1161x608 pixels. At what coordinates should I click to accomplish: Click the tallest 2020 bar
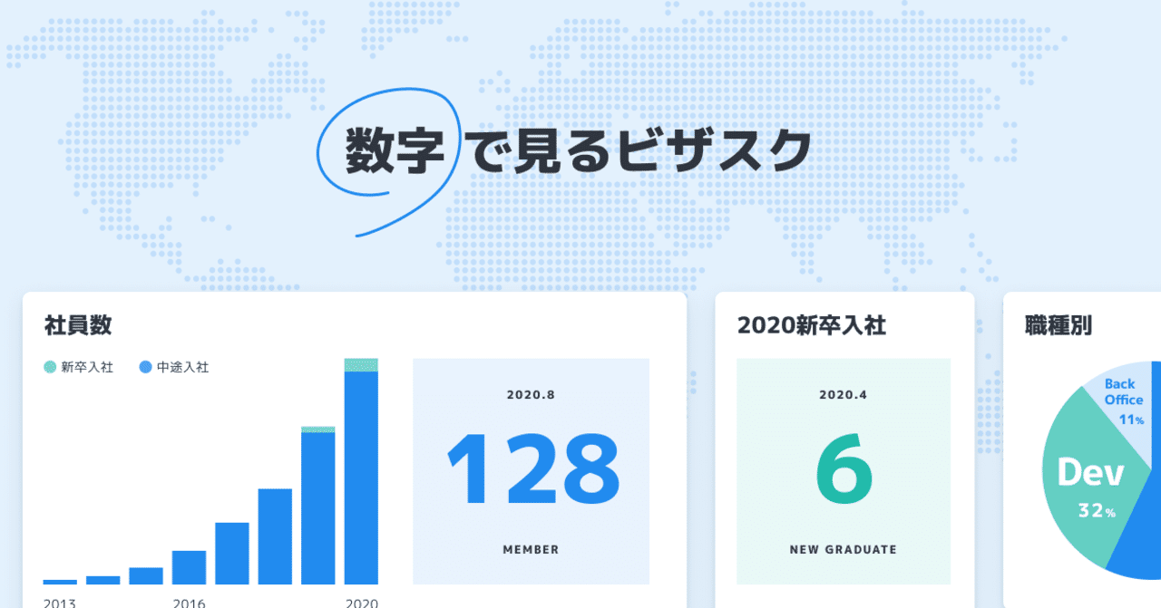tap(363, 471)
